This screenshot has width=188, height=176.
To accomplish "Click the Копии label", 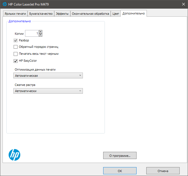I will point(19,34).
